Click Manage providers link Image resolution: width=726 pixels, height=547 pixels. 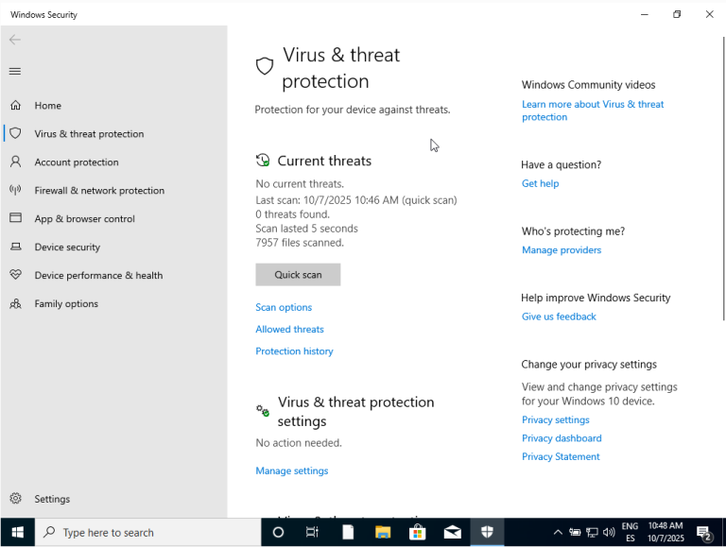coord(562,250)
